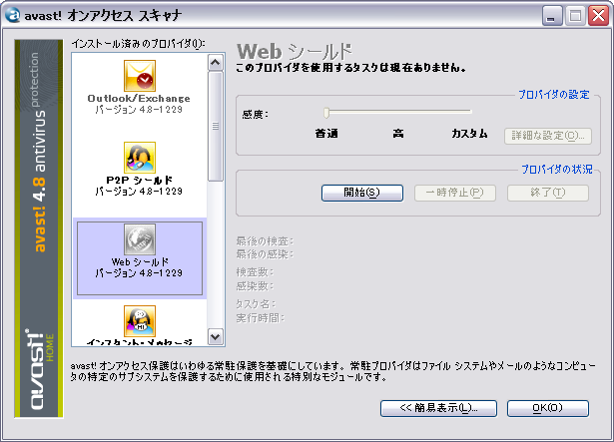Select the P2P シールド provider icon

[140, 158]
